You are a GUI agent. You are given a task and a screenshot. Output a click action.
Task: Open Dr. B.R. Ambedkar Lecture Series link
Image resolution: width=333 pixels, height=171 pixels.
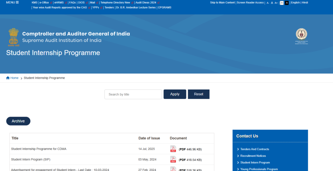click(x=136, y=7)
